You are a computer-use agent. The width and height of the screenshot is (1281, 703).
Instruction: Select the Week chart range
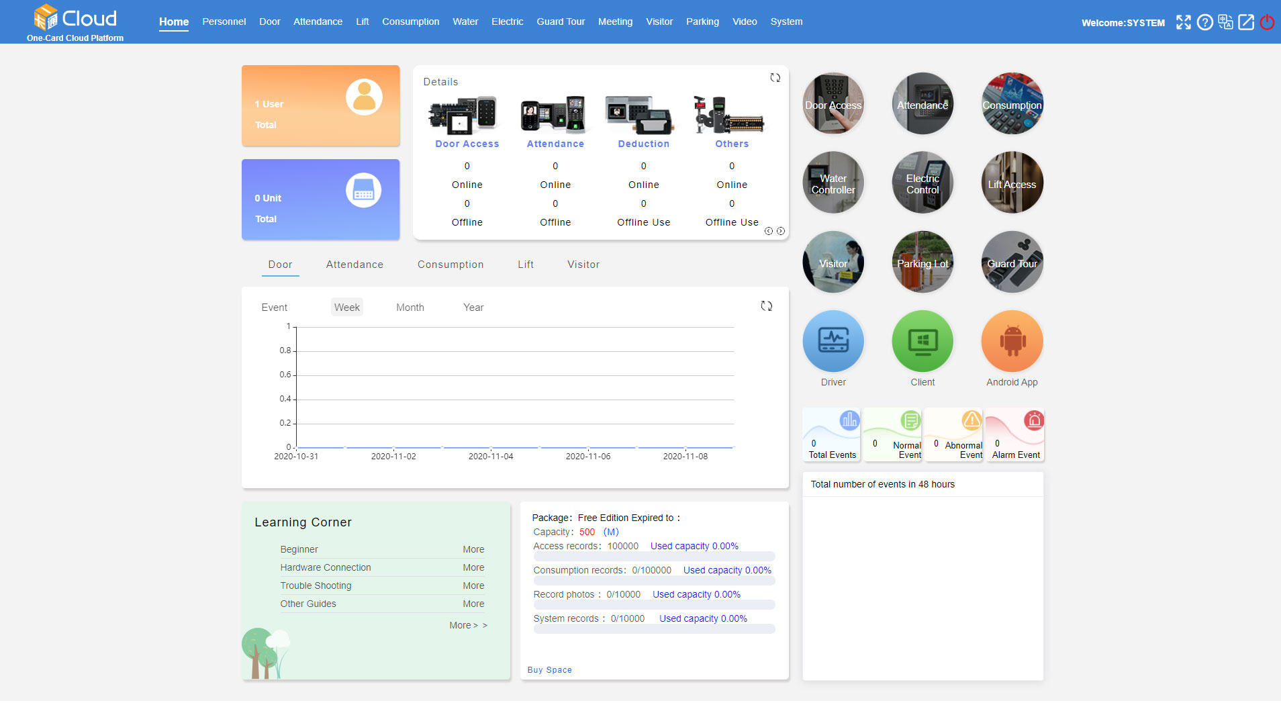click(347, 308)
